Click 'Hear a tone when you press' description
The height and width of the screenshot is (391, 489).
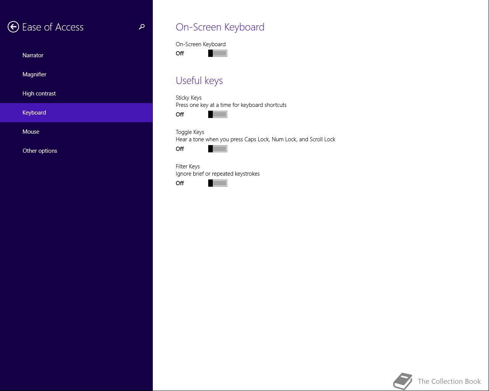(x=256, y=139)
